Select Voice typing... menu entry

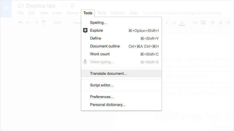[121, 62]
